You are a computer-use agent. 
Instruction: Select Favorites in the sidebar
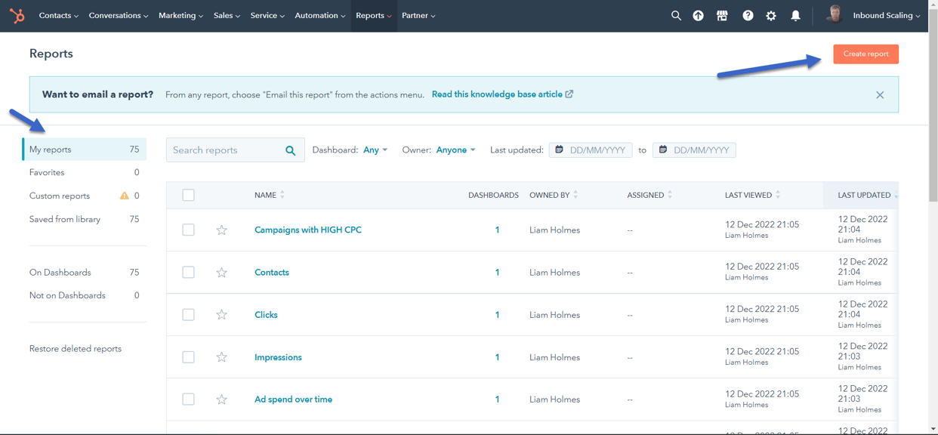85,172
